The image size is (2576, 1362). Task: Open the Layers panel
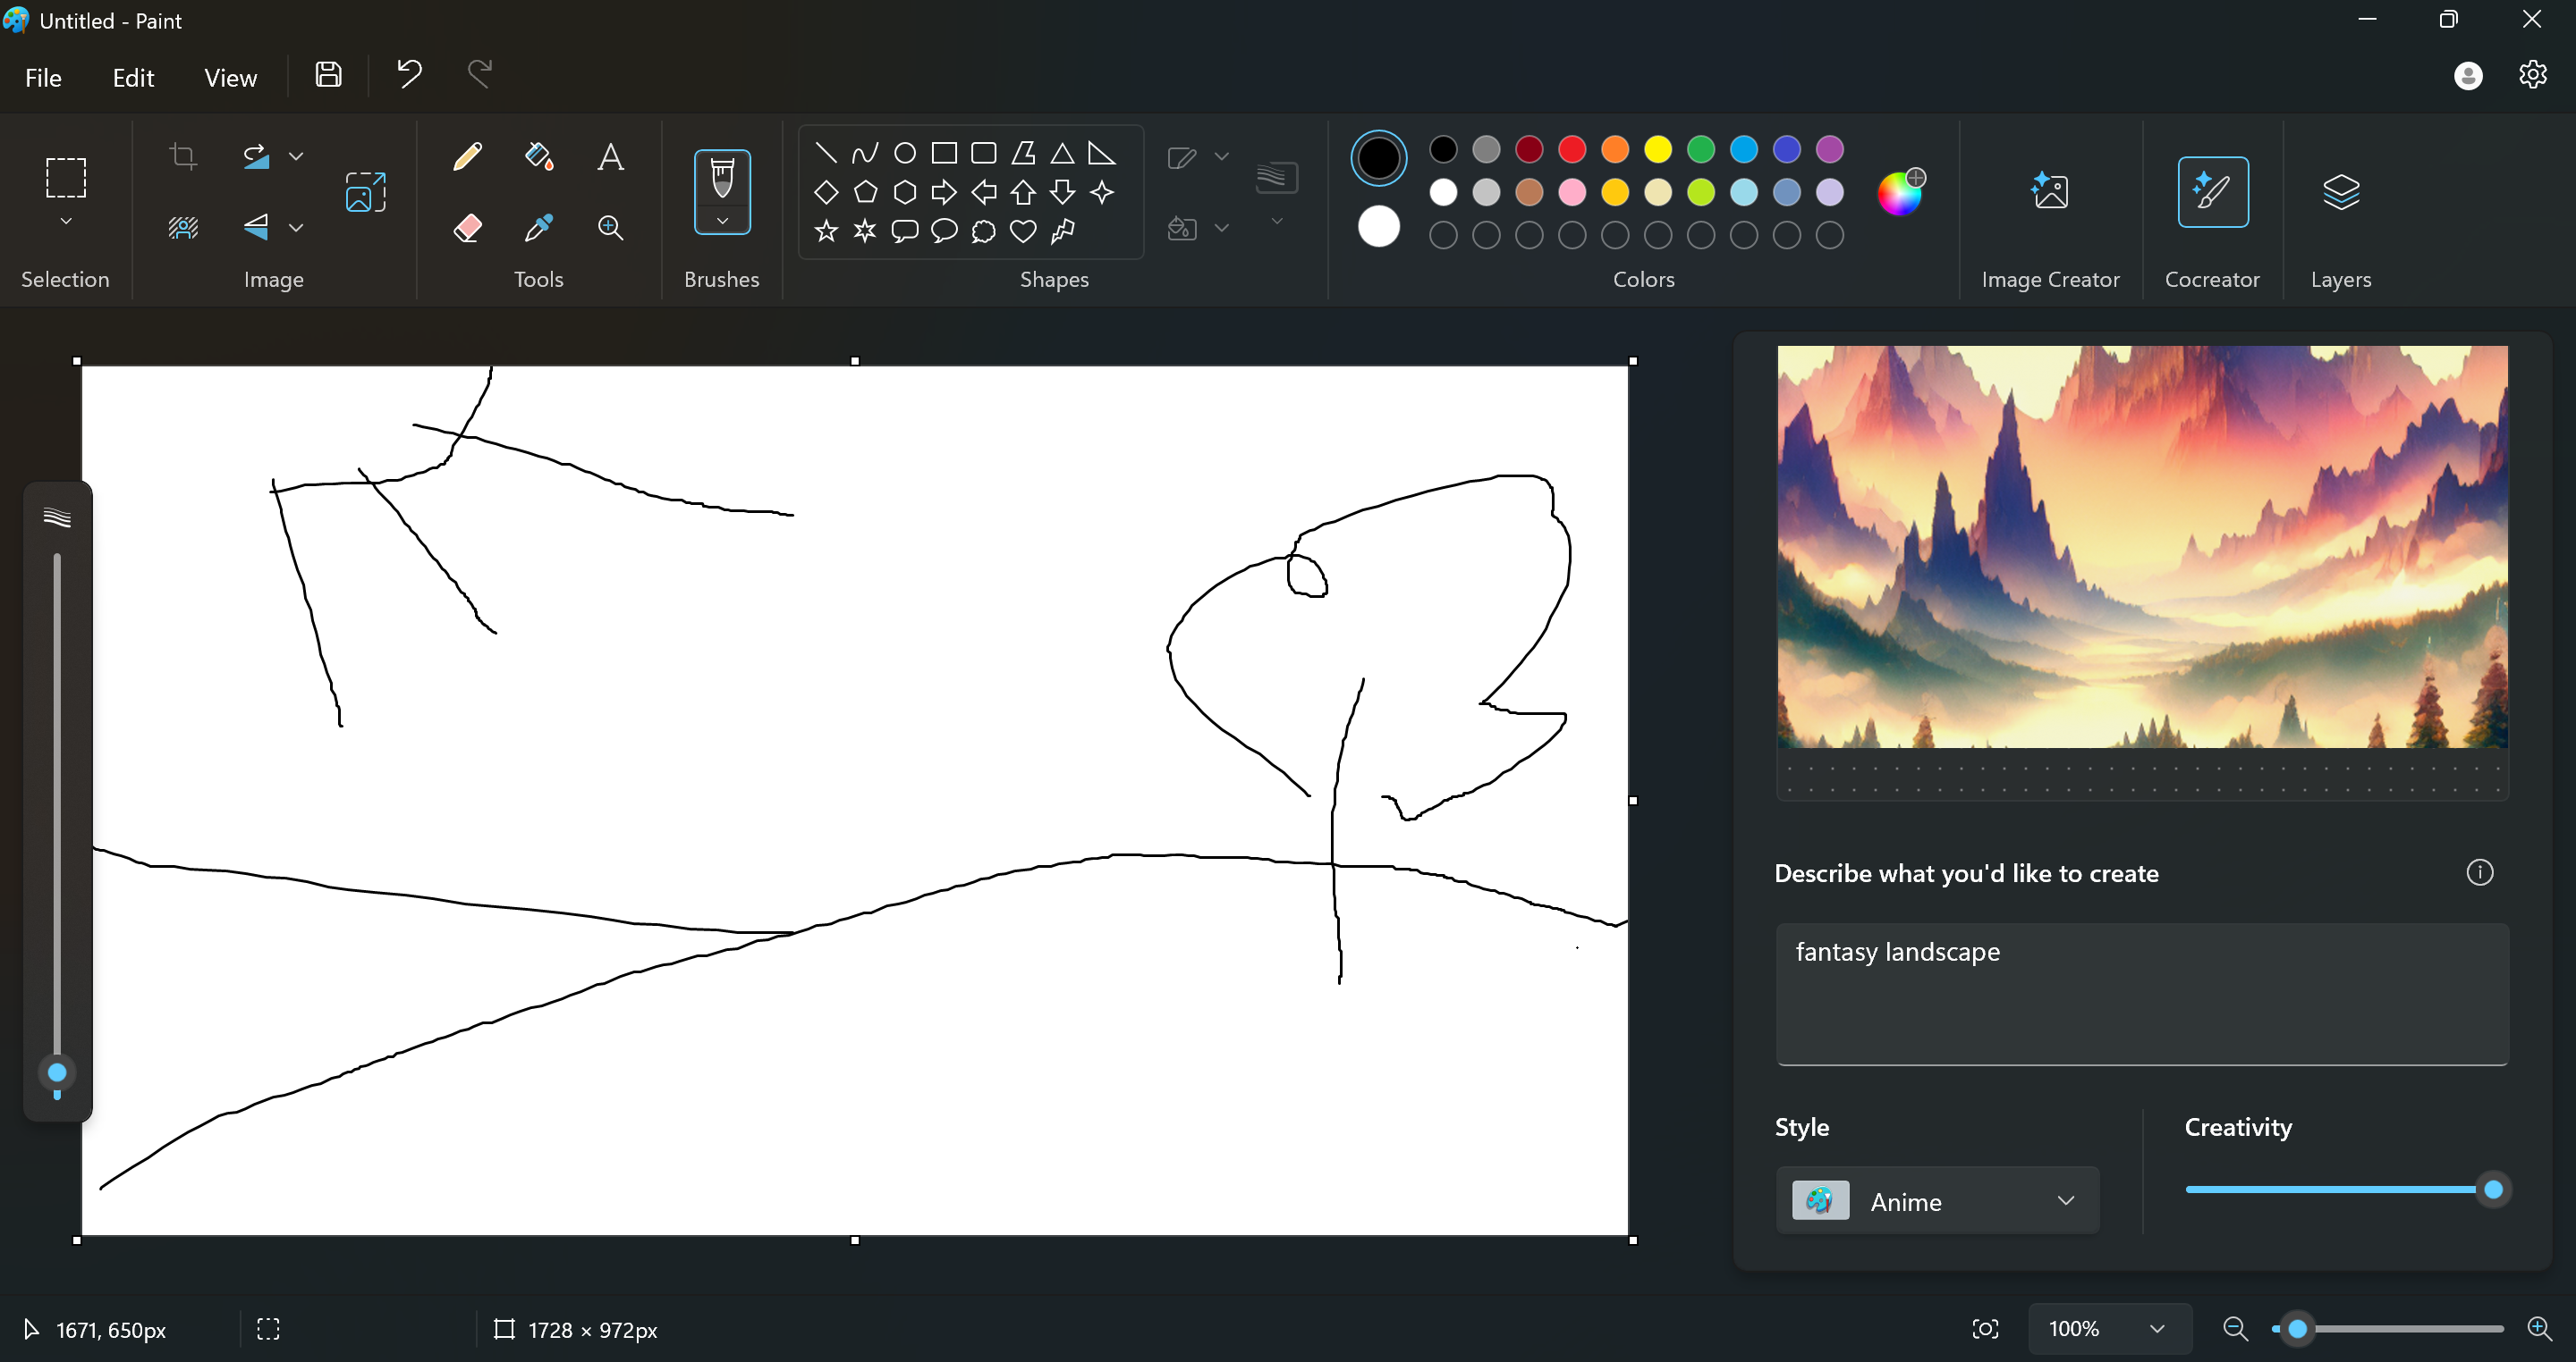(2340, 192)
